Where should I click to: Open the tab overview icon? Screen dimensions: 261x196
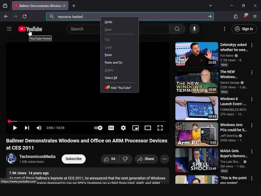click(x=5, y=6)
